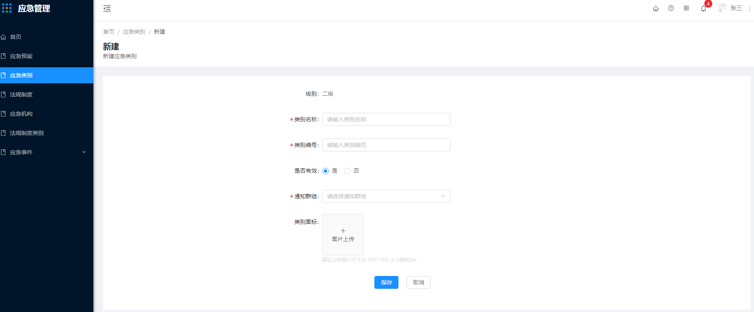Screen dimensions: 754x312
Task: Click the 图片上传 upload box
Action: click(x=343, y=235)
